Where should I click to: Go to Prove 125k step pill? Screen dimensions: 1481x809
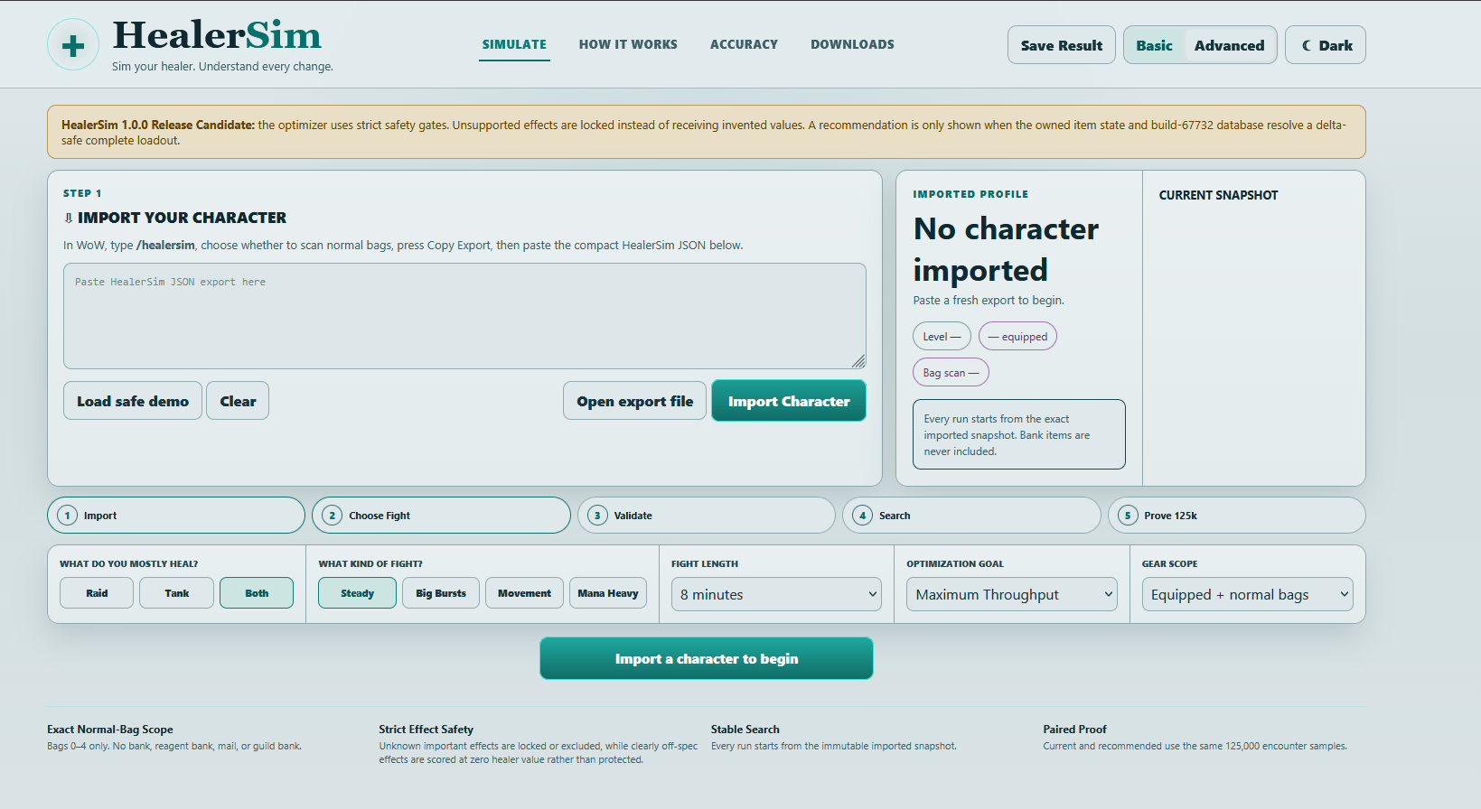click(x=1236, y=516)
